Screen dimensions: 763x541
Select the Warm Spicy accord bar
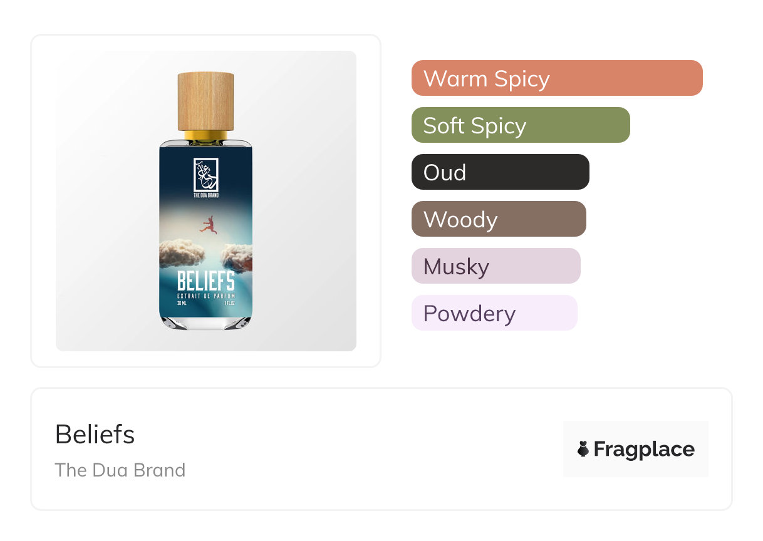pos(556,78)
